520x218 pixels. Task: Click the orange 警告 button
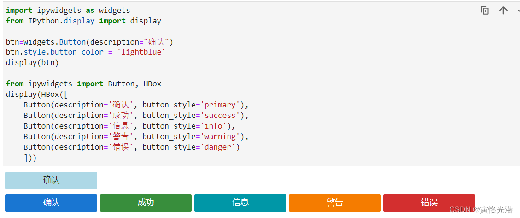pos(335,203)
